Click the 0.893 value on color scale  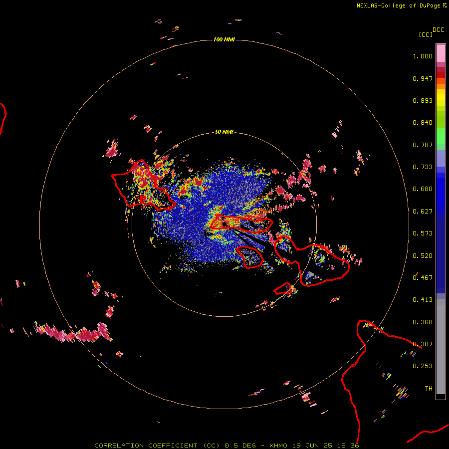(423, 100)
